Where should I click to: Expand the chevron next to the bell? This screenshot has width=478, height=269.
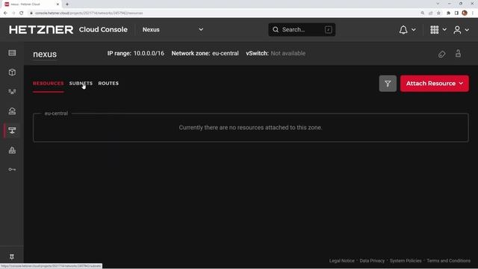tap(414, 30)
